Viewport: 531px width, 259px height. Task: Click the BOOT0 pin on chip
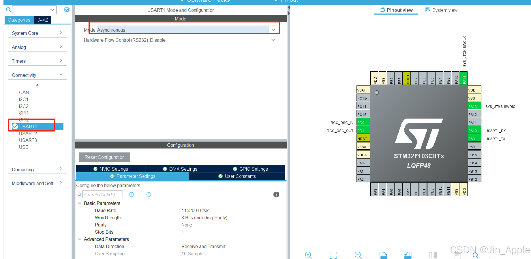[x=407, y=78]
